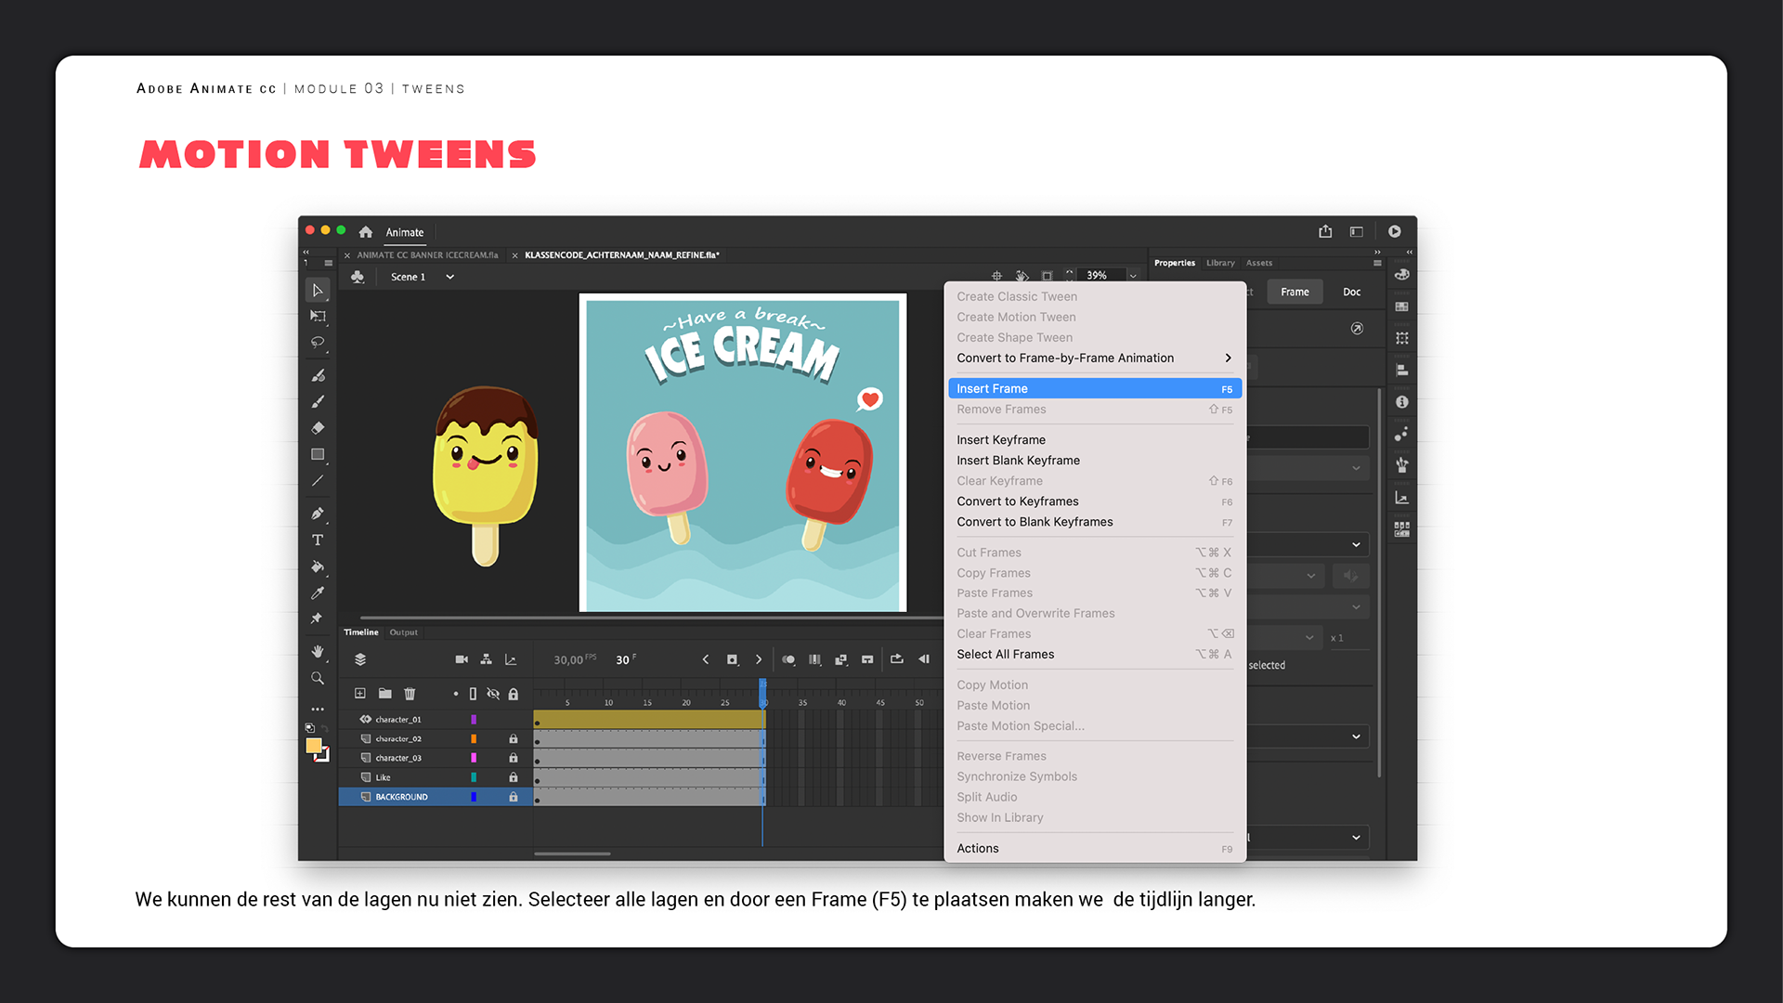The height and width of the screenshot is (1003, 1783).
Task: Unlock the character_02 layer
Action: click(x=513, y=739)
